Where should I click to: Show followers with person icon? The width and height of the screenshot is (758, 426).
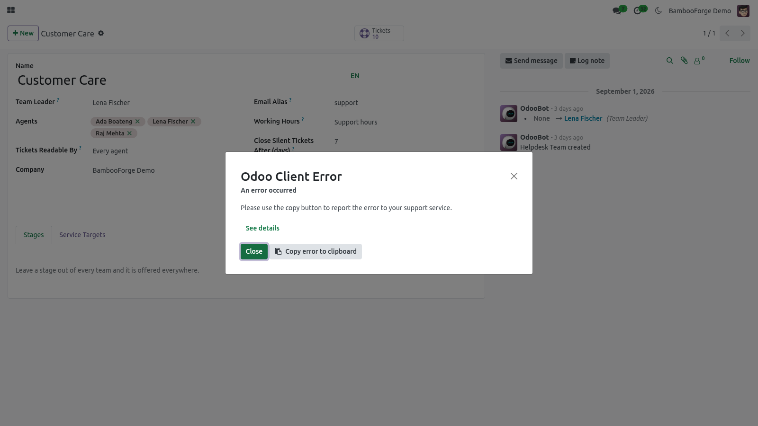coord(699,61)
